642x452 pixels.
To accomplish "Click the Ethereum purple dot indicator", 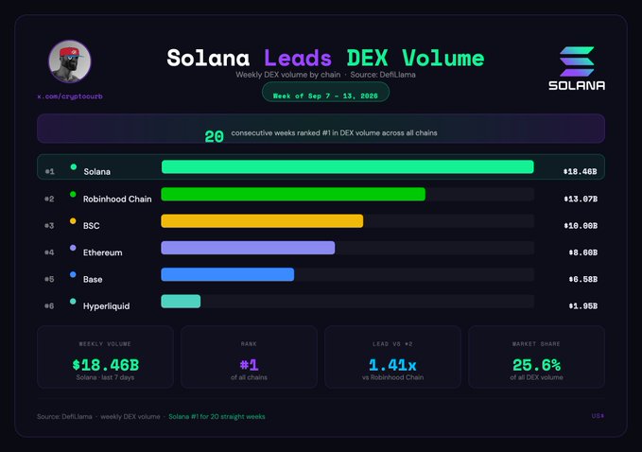I will coord(73,248).
